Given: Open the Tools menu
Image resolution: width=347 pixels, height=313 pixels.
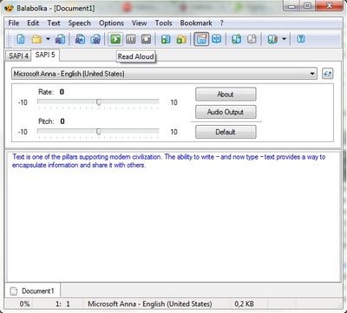Looking at the screenshot, I should 163,23.
